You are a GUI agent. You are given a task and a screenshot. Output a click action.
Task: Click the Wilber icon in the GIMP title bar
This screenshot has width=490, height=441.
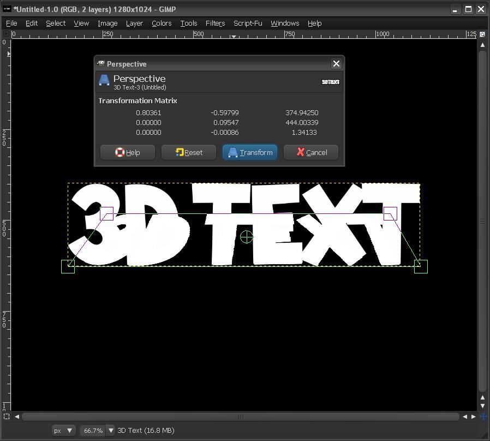pos(6,9)
